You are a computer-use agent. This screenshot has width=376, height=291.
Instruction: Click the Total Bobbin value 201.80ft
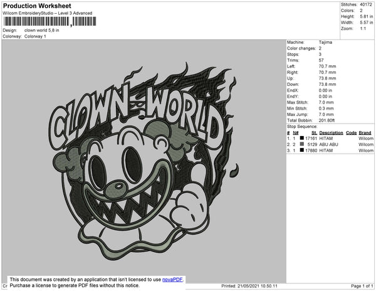[x=326, y=120]
